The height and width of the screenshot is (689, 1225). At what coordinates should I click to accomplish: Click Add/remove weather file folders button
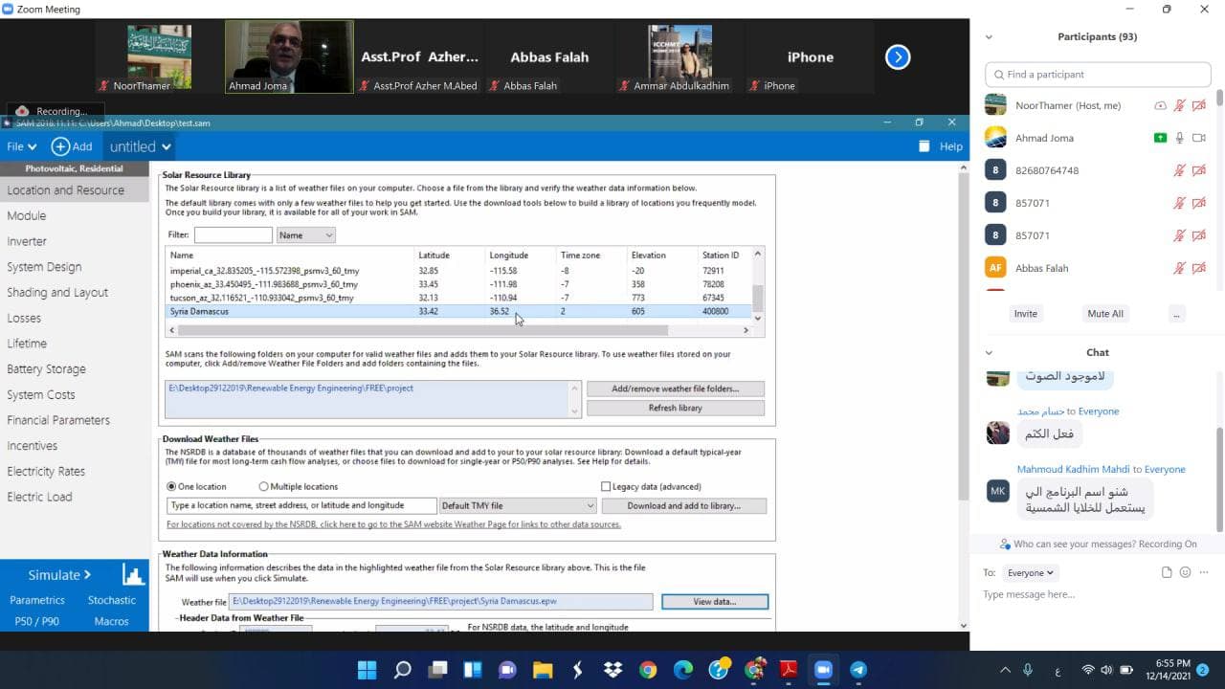[x=676, y=389]
